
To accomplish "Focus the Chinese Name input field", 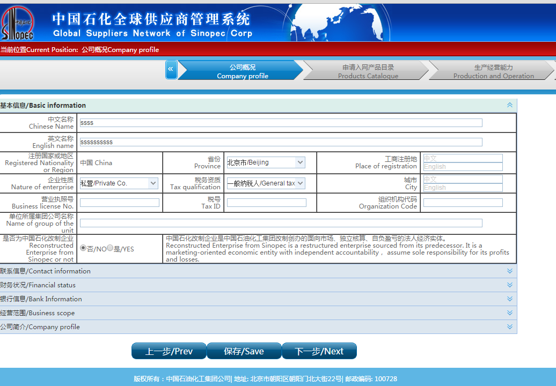I will [x=281, y=123].
